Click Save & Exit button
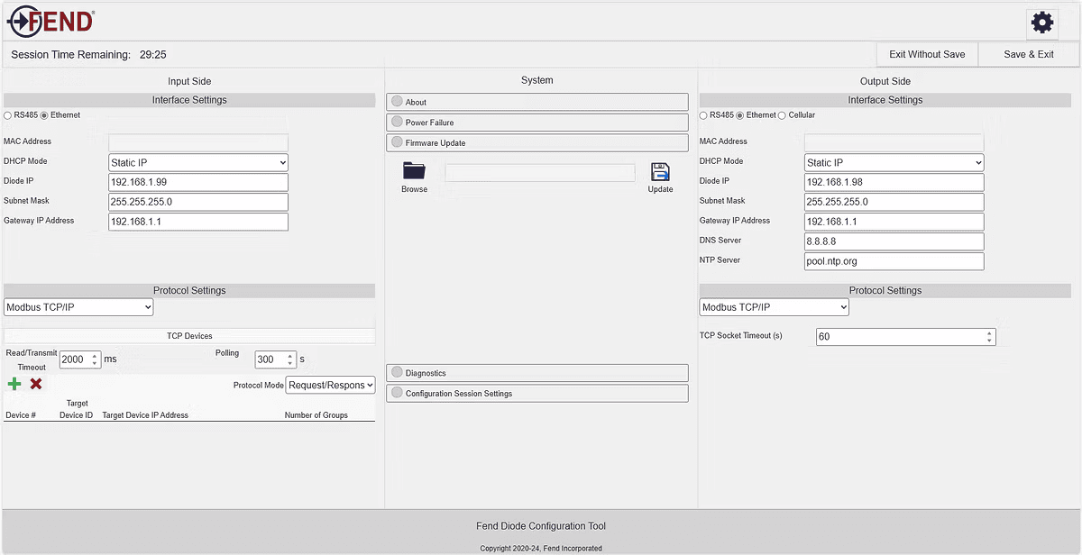 pos(1028,54)
